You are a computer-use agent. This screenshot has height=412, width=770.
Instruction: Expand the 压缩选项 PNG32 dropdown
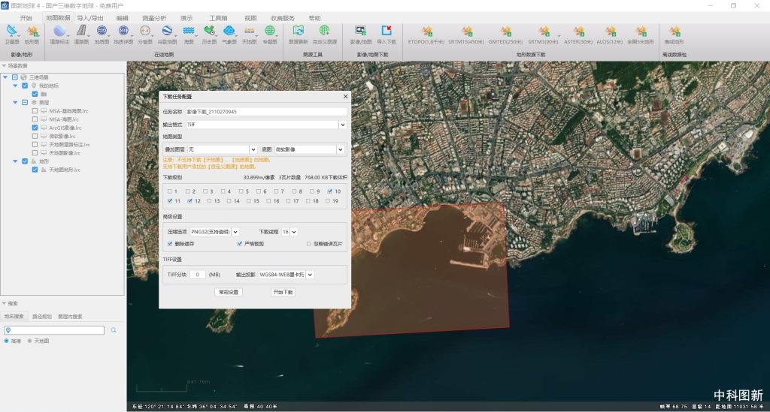235,232
